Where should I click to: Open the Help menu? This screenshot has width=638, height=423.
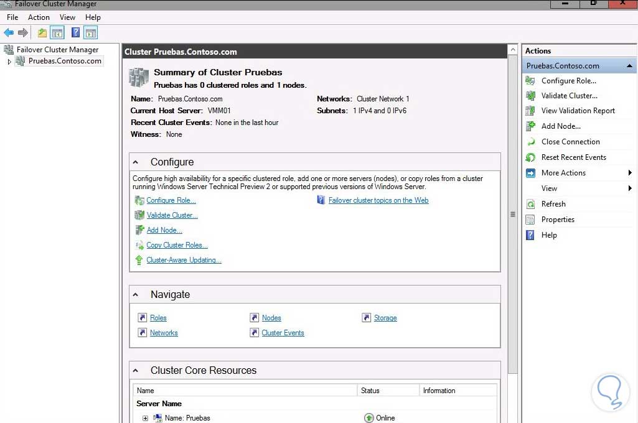pyautogui.click(x=93, y=17)
